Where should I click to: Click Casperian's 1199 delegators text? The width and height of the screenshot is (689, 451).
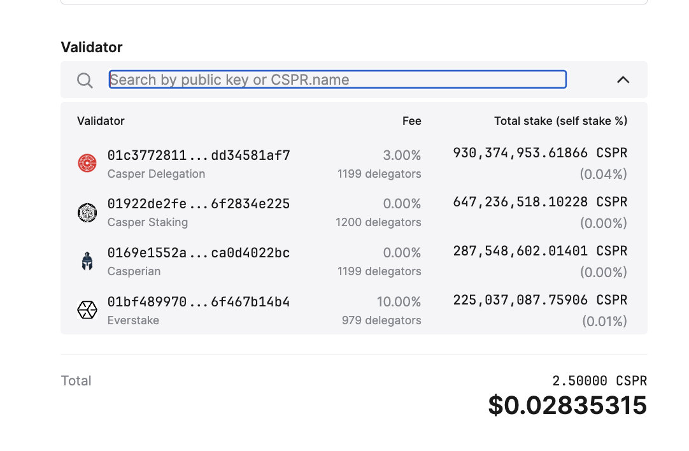(380, 271)
